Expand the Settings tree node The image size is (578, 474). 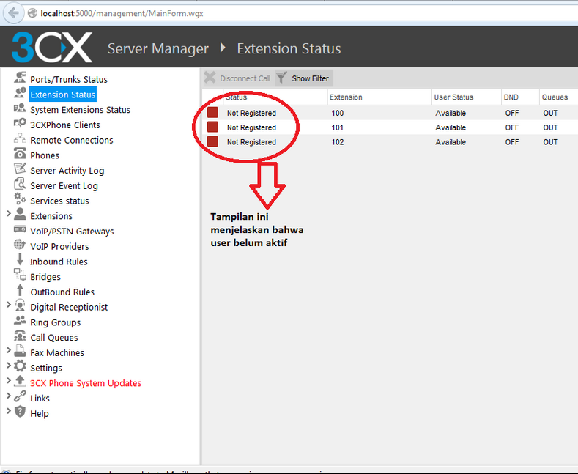pos(9,366)
